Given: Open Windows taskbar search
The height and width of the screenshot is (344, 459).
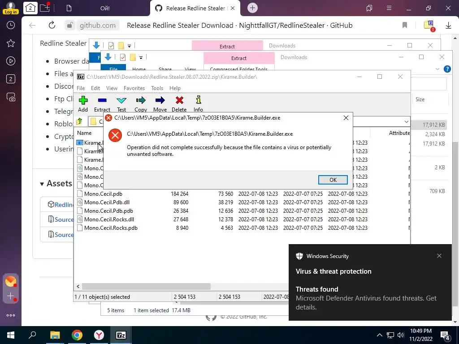Looking at the screenshot, I should 32,335.
